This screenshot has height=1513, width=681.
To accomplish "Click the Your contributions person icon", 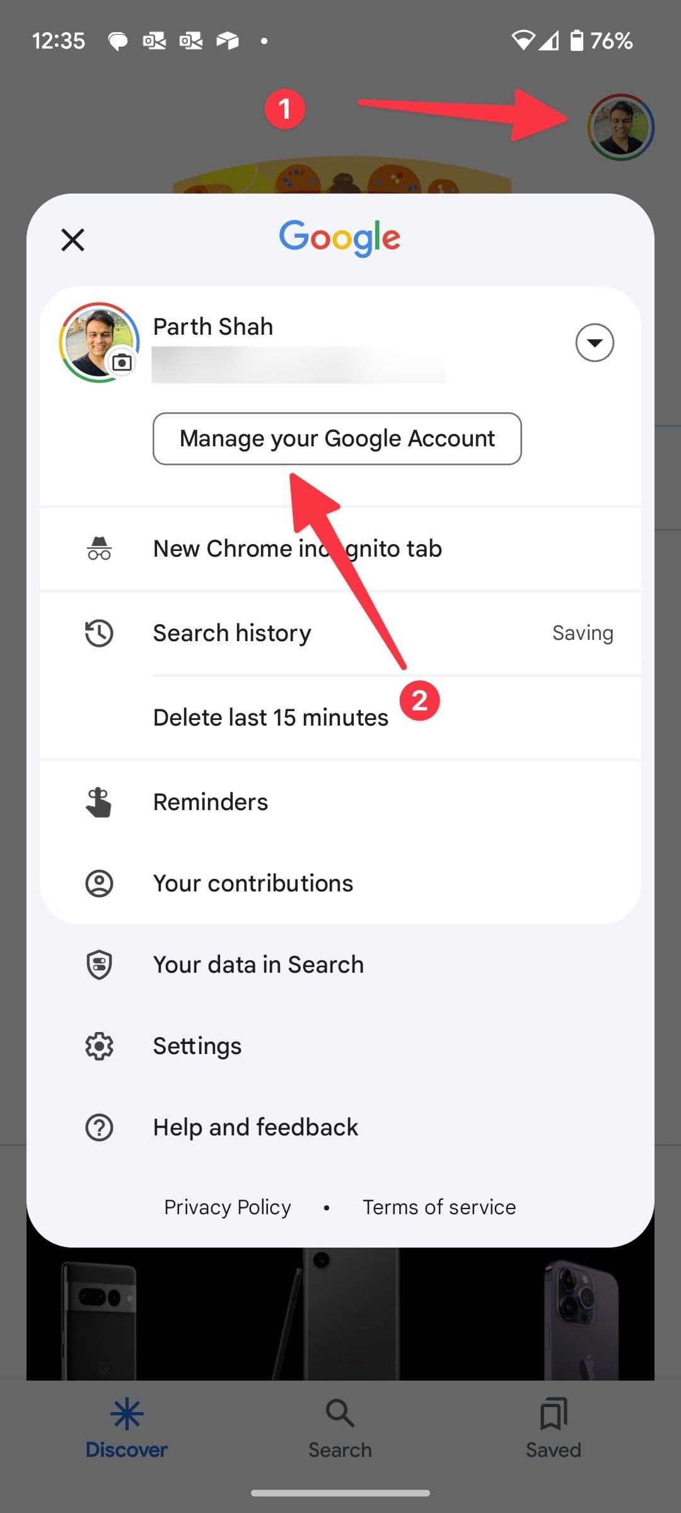I will [99, 883].
